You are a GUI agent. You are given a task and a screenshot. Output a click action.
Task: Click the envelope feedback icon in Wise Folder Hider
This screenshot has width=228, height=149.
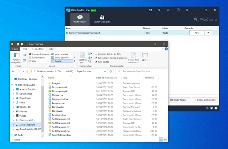click(151, 10)
